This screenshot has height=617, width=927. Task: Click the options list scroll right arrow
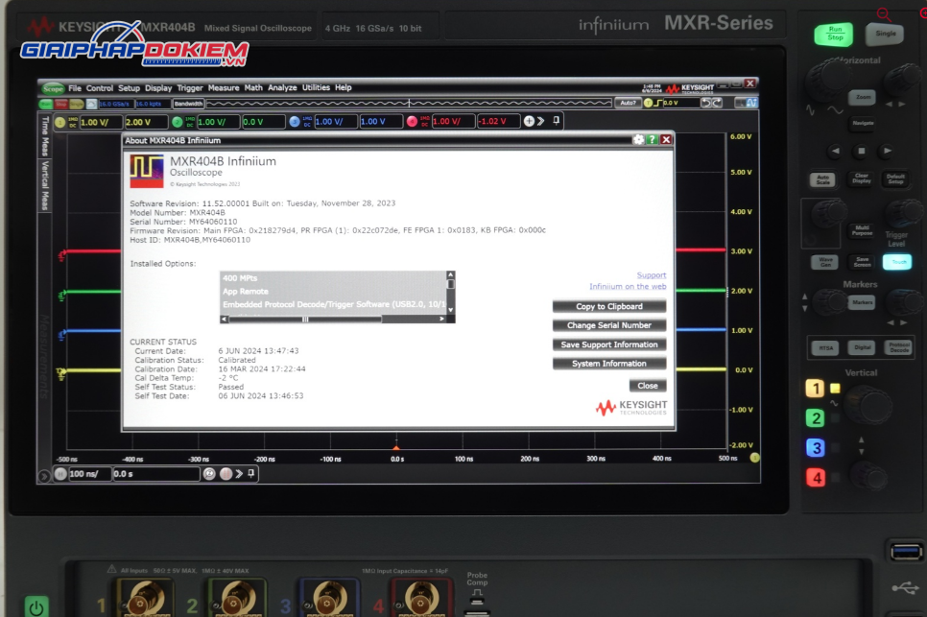441,320
